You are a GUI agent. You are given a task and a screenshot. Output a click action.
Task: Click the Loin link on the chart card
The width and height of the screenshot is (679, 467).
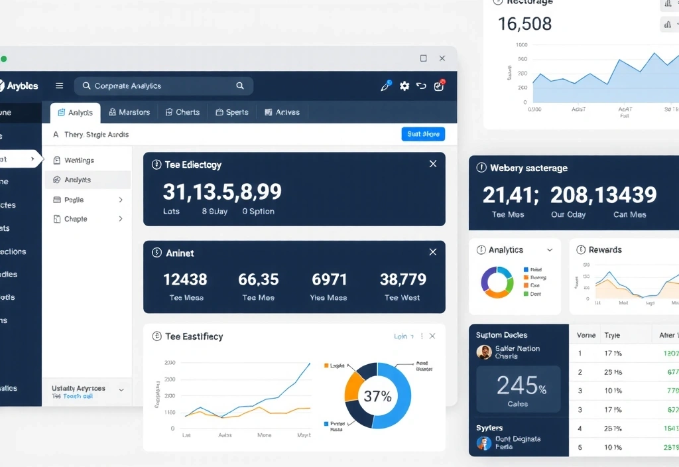pyautogui.click(x=401, y=336)
